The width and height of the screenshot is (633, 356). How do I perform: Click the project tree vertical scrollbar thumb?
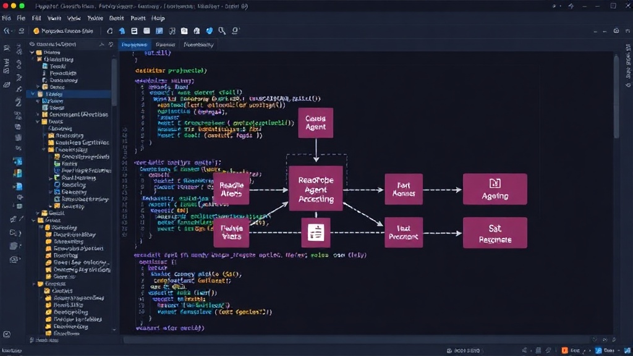point(114,81)
